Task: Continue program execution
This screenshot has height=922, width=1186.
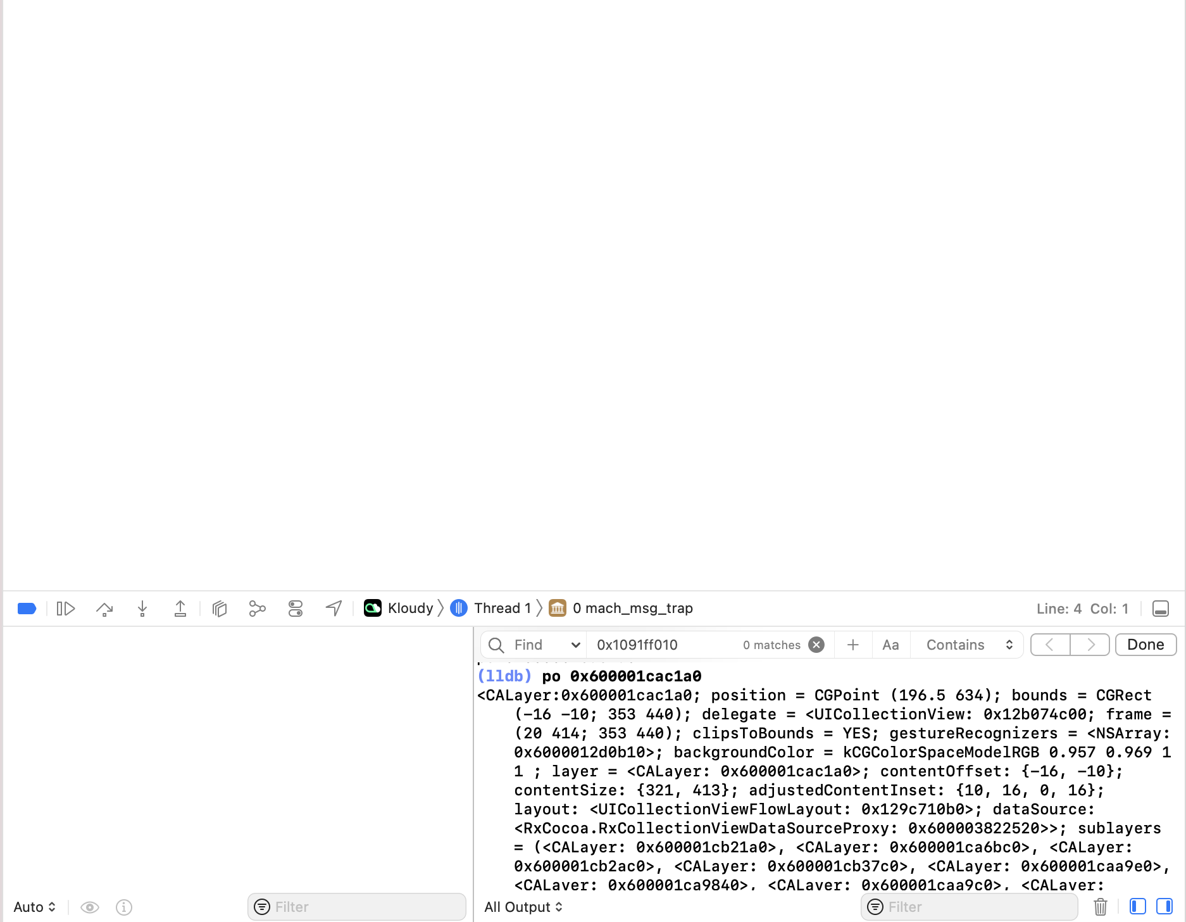Action: click(66, 609)
